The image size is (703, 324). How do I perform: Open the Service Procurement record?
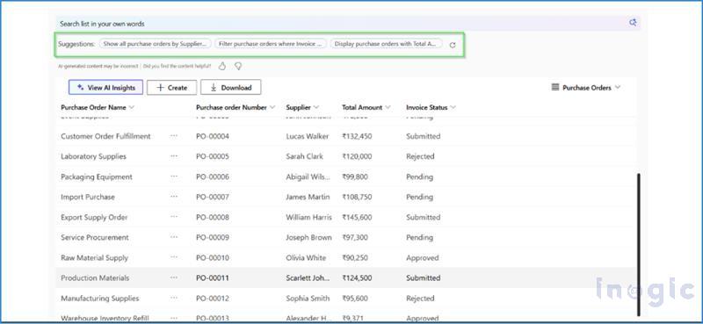pyautogui.click(x=95, y=237)
